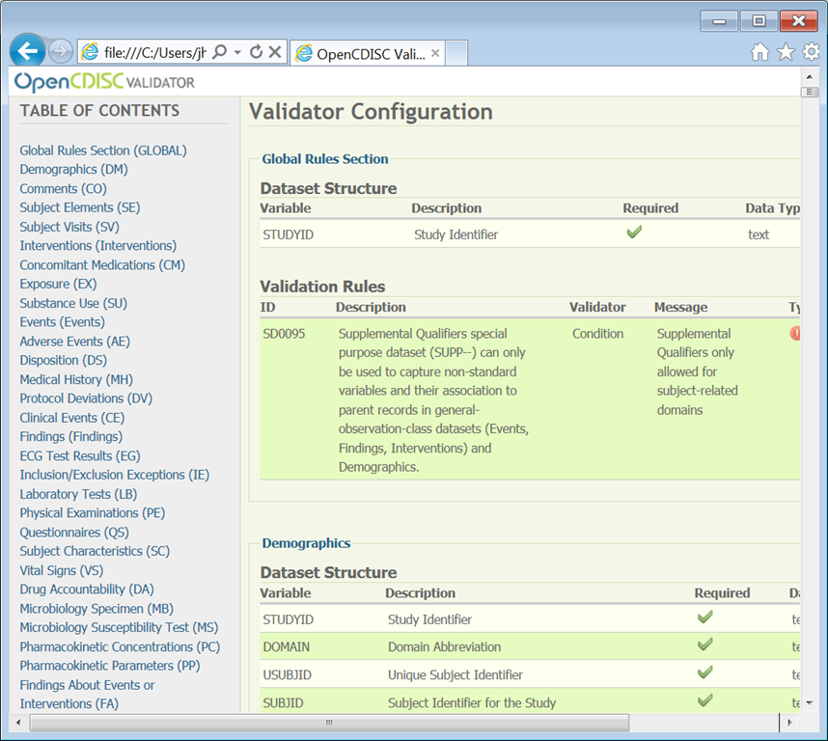Go to Substance Use (SU)
The image size is (828, 741).
(x=73, y=303)
